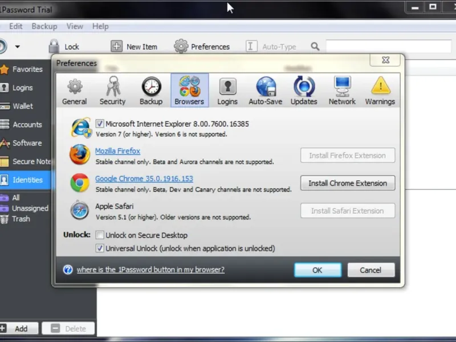Click the Lock toolbar button
Viewport: 456px width, 342px height.
pyautogui.click(x=64, y=47)
